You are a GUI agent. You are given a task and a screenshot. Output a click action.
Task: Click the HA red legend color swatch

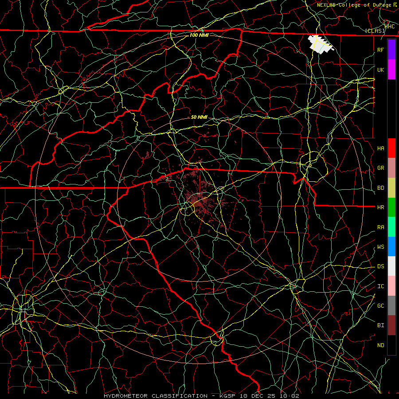coord(391,148)
